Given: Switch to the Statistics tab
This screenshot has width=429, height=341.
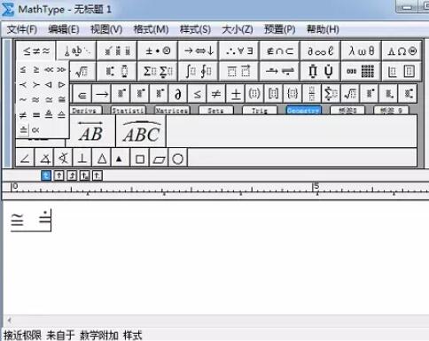Looking at the screenshot, I should pyautogui.click(x=129, y=111).
